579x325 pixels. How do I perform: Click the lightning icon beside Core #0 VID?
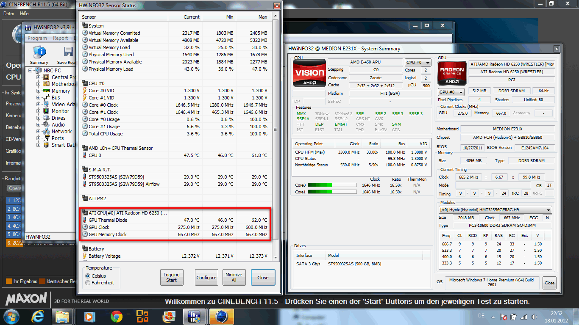point(85,91)
